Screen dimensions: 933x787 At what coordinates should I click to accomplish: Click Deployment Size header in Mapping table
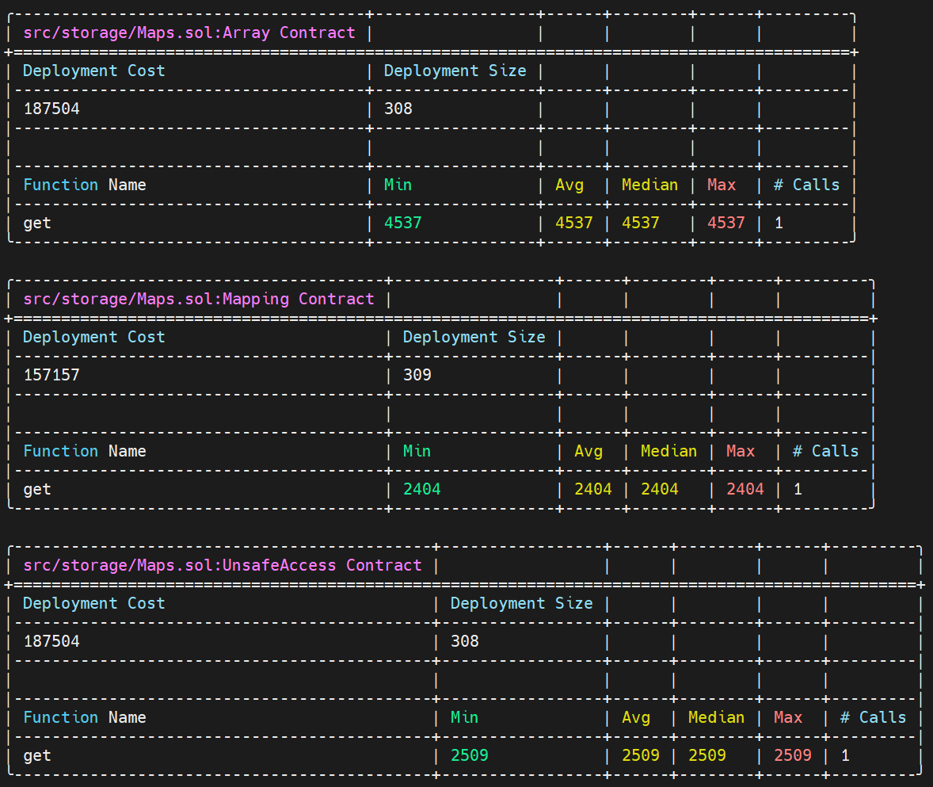point(474,337)
